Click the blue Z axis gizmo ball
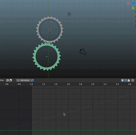Viewport: 136px width, 135px height. coord(133,3)
